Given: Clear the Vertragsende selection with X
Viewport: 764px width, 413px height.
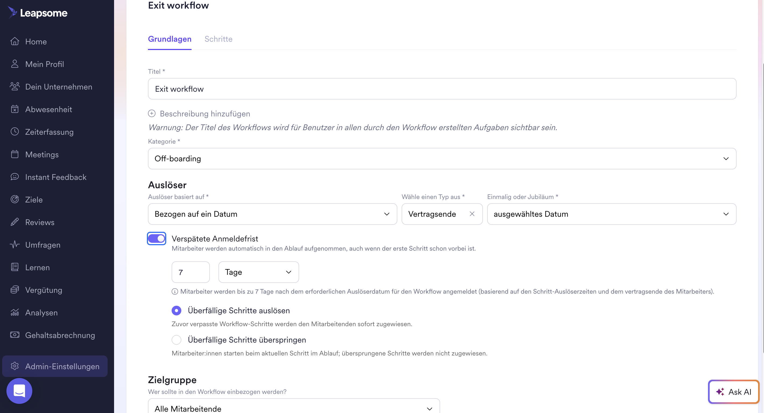Looking at the screenshot, I should click(x=472, y=214).
